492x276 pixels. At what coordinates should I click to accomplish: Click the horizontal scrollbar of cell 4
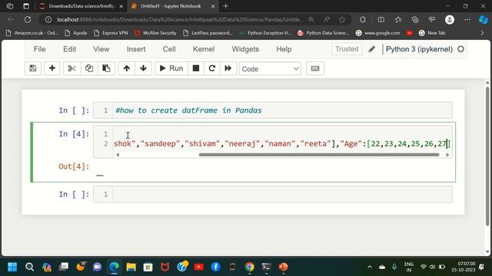click(x=319, y=155)
